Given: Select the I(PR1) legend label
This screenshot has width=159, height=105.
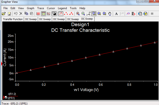Looking at the screenshot, I should [x=11, y=98].
